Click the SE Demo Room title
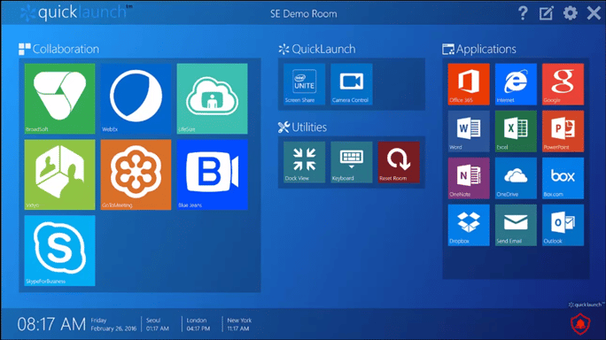Viewport: 606px width, 340px height. point(303,14)
